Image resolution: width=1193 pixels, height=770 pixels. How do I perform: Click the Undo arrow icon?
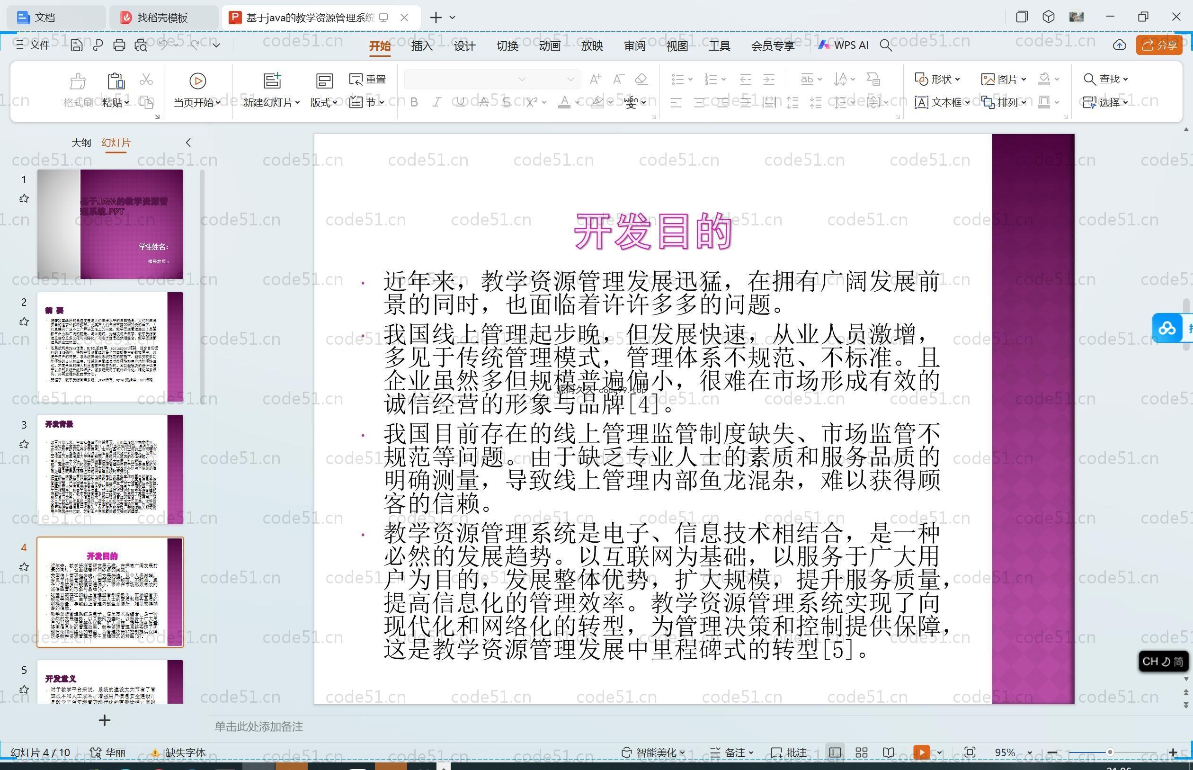tap(163, 45)
